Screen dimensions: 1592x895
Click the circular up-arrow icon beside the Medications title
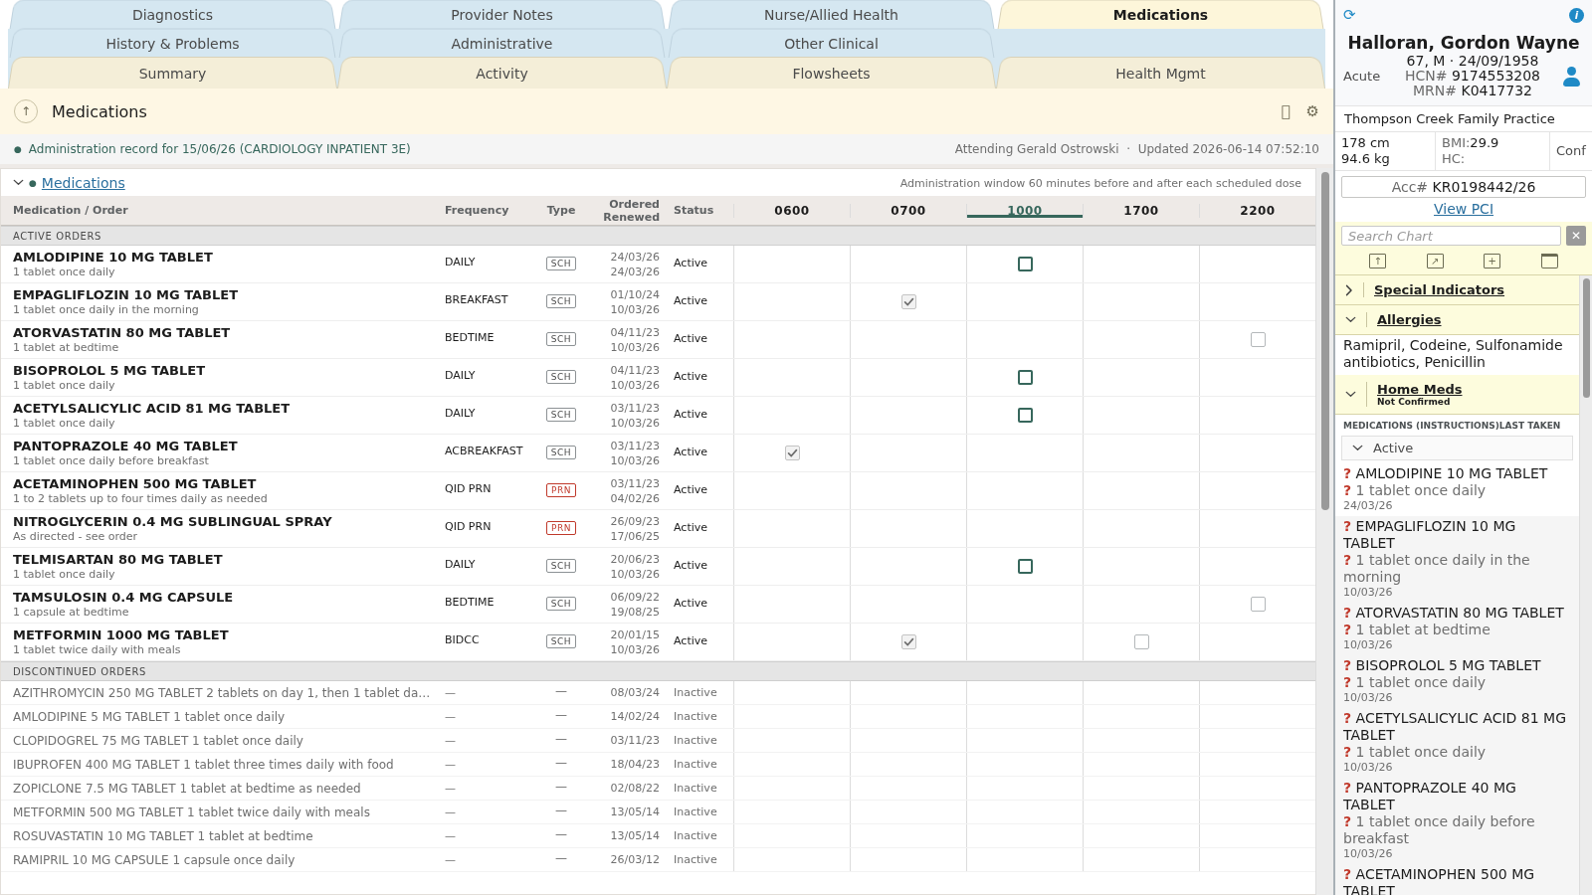[x=26, y=111]
